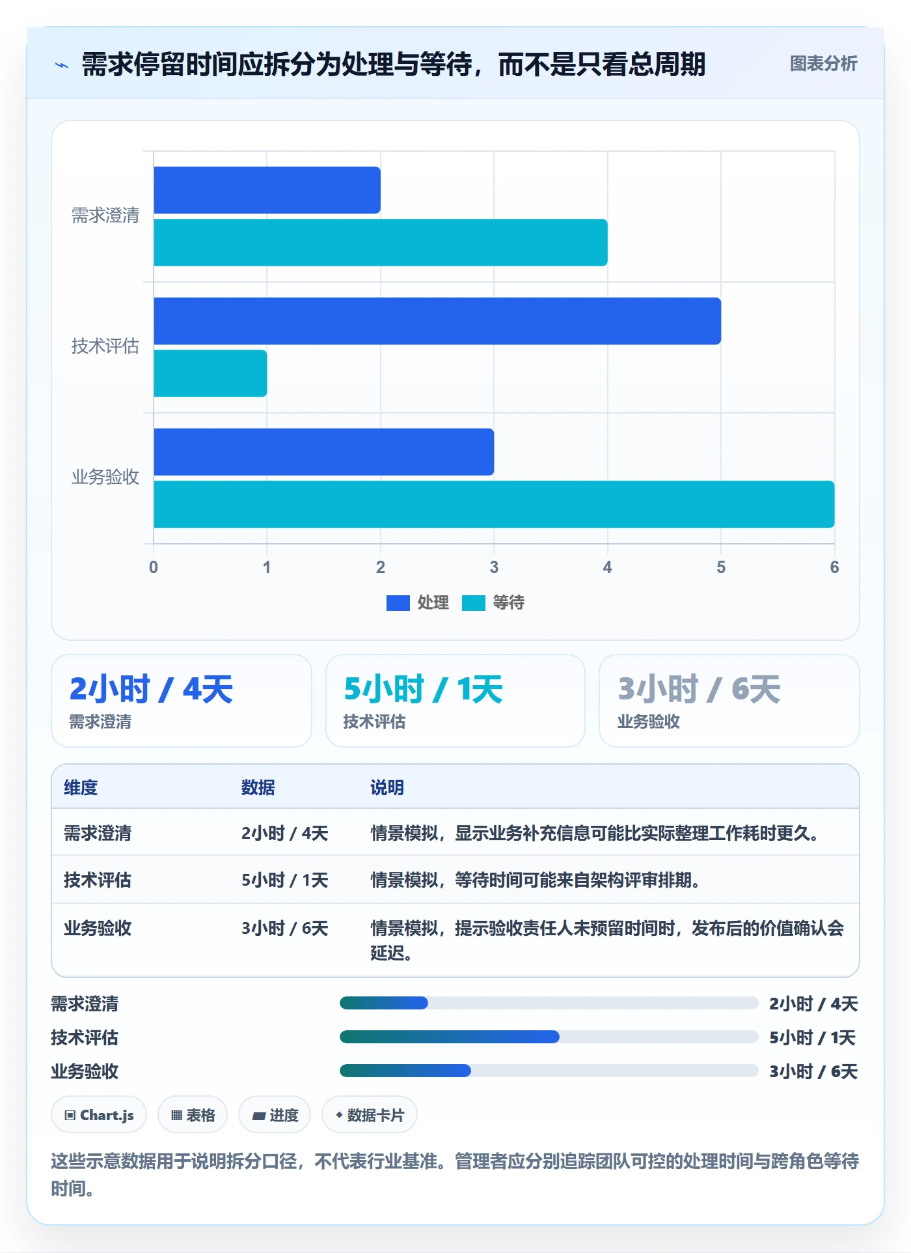Open the 2小时 / 4天 需求澄清 card
The height and width of the screenshot is (1253, 911).
click(182, 701)
